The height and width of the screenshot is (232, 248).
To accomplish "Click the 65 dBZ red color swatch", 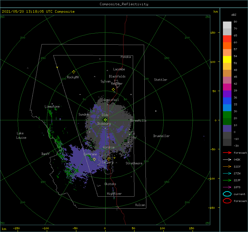I will (227, 39).
